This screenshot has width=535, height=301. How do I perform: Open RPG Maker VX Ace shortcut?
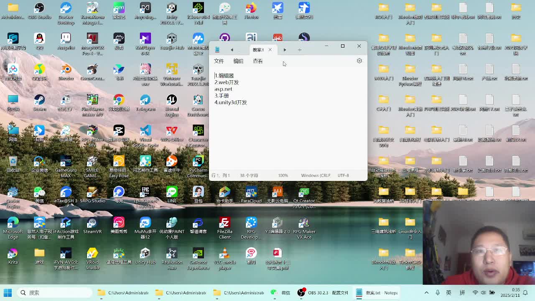(x=304, y=227)
